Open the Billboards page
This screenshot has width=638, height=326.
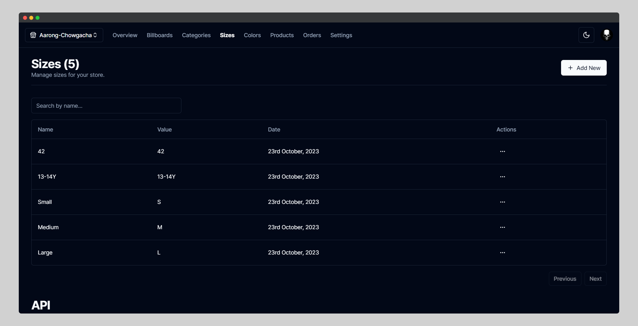coord(159,35)
